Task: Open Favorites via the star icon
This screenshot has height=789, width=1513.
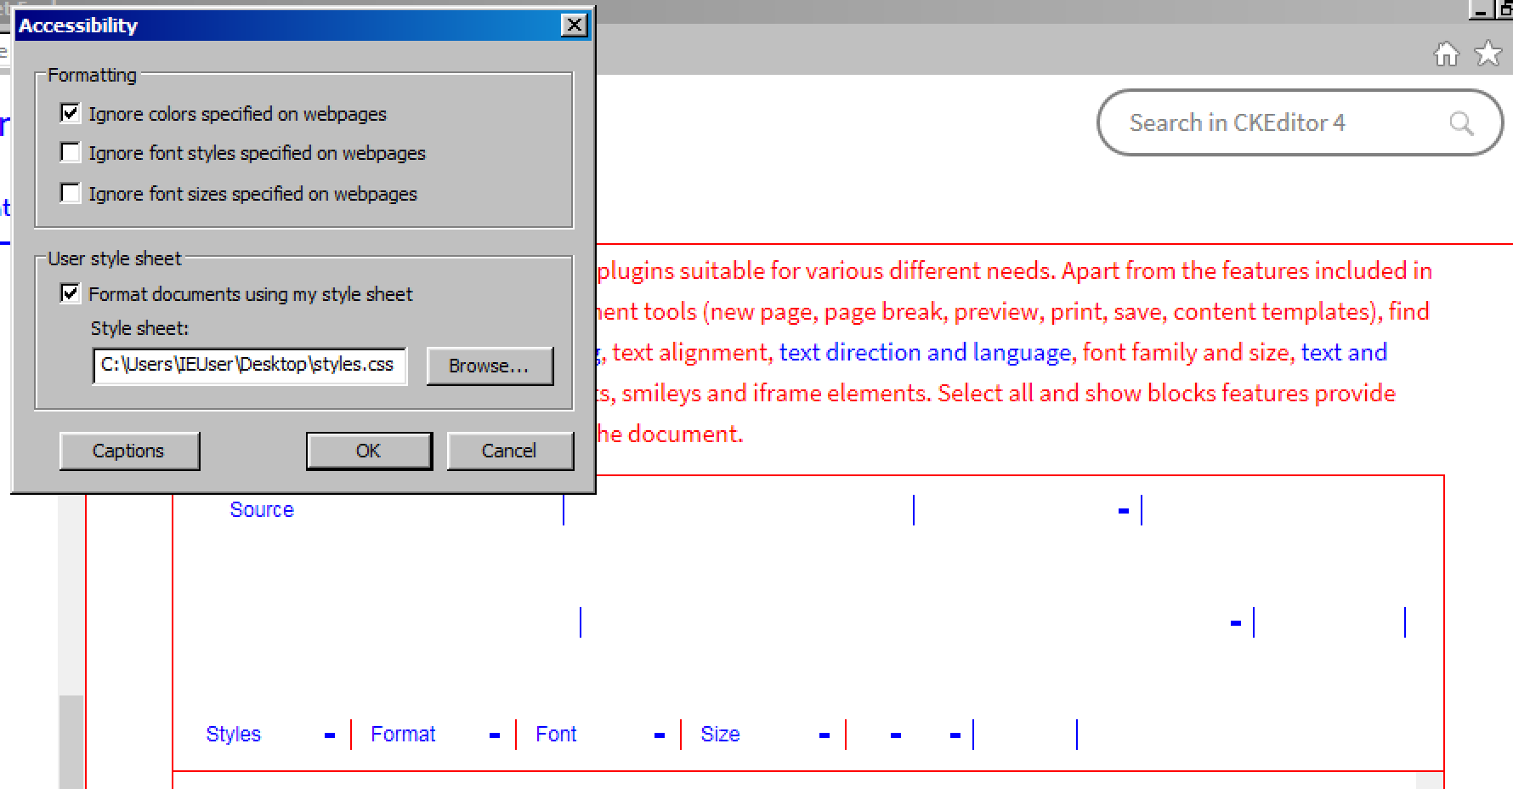Action: [1488, 53]
